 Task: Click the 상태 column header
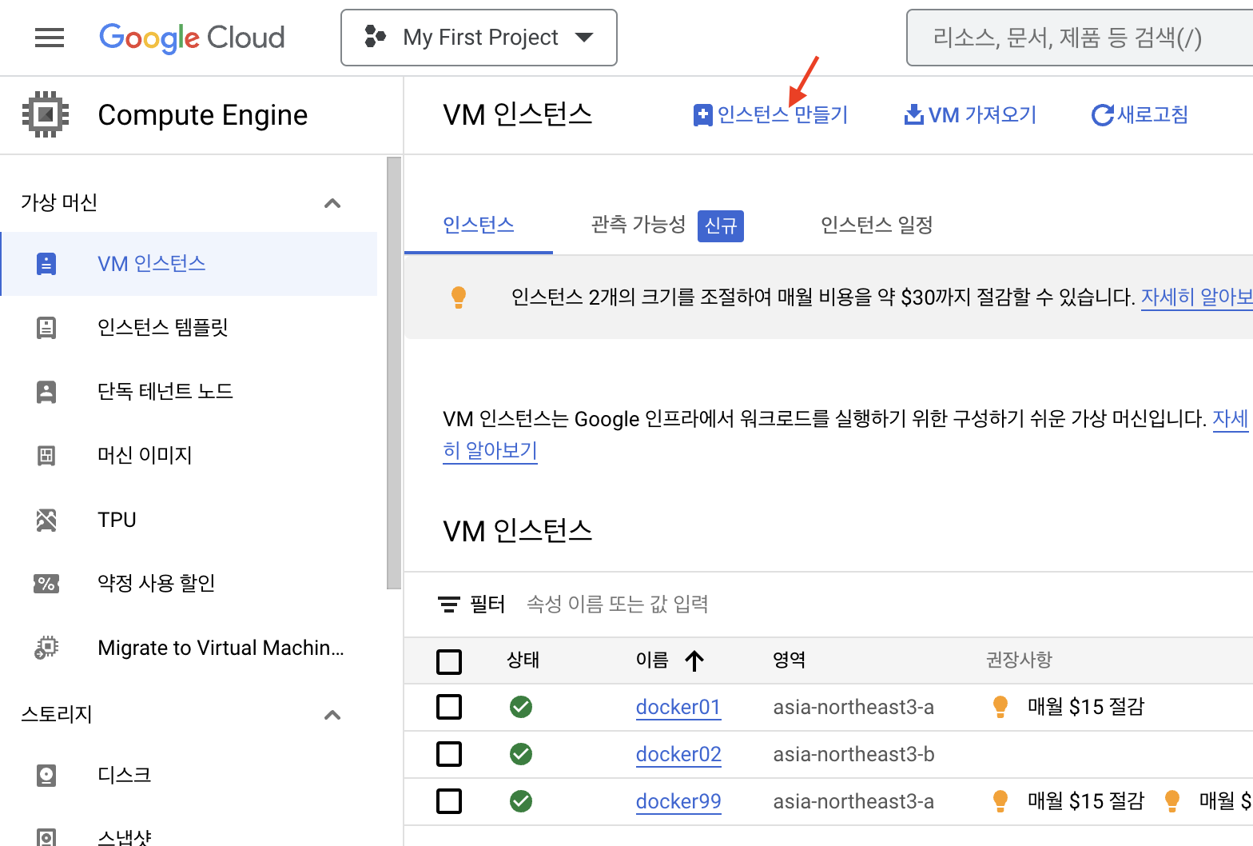[523, 660]
